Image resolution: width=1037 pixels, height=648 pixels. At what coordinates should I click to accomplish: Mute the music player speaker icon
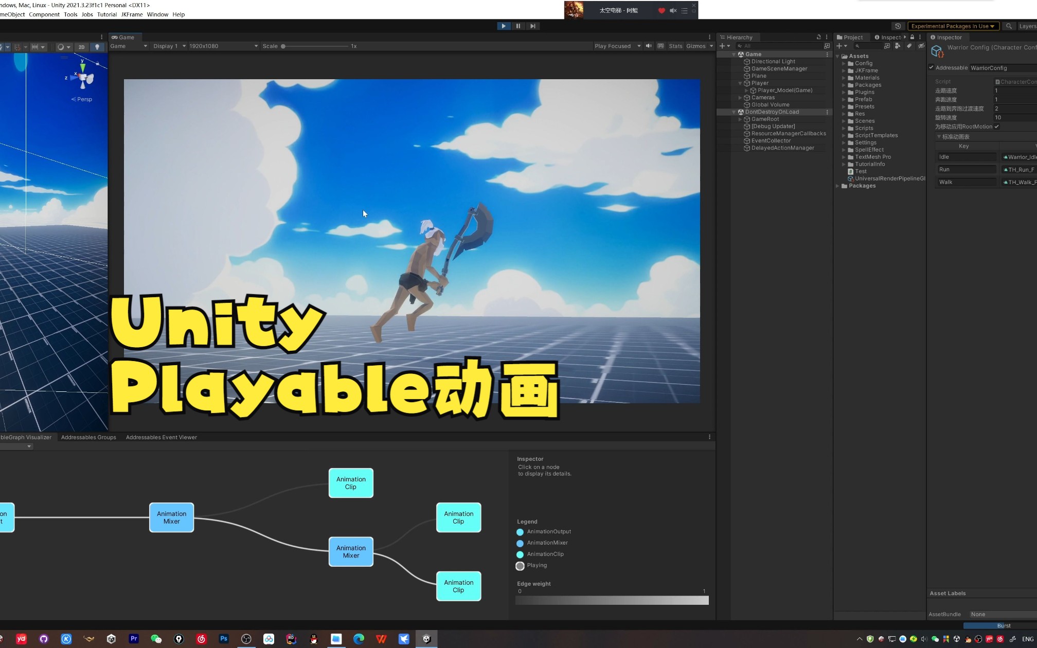[x=673, y=10]
